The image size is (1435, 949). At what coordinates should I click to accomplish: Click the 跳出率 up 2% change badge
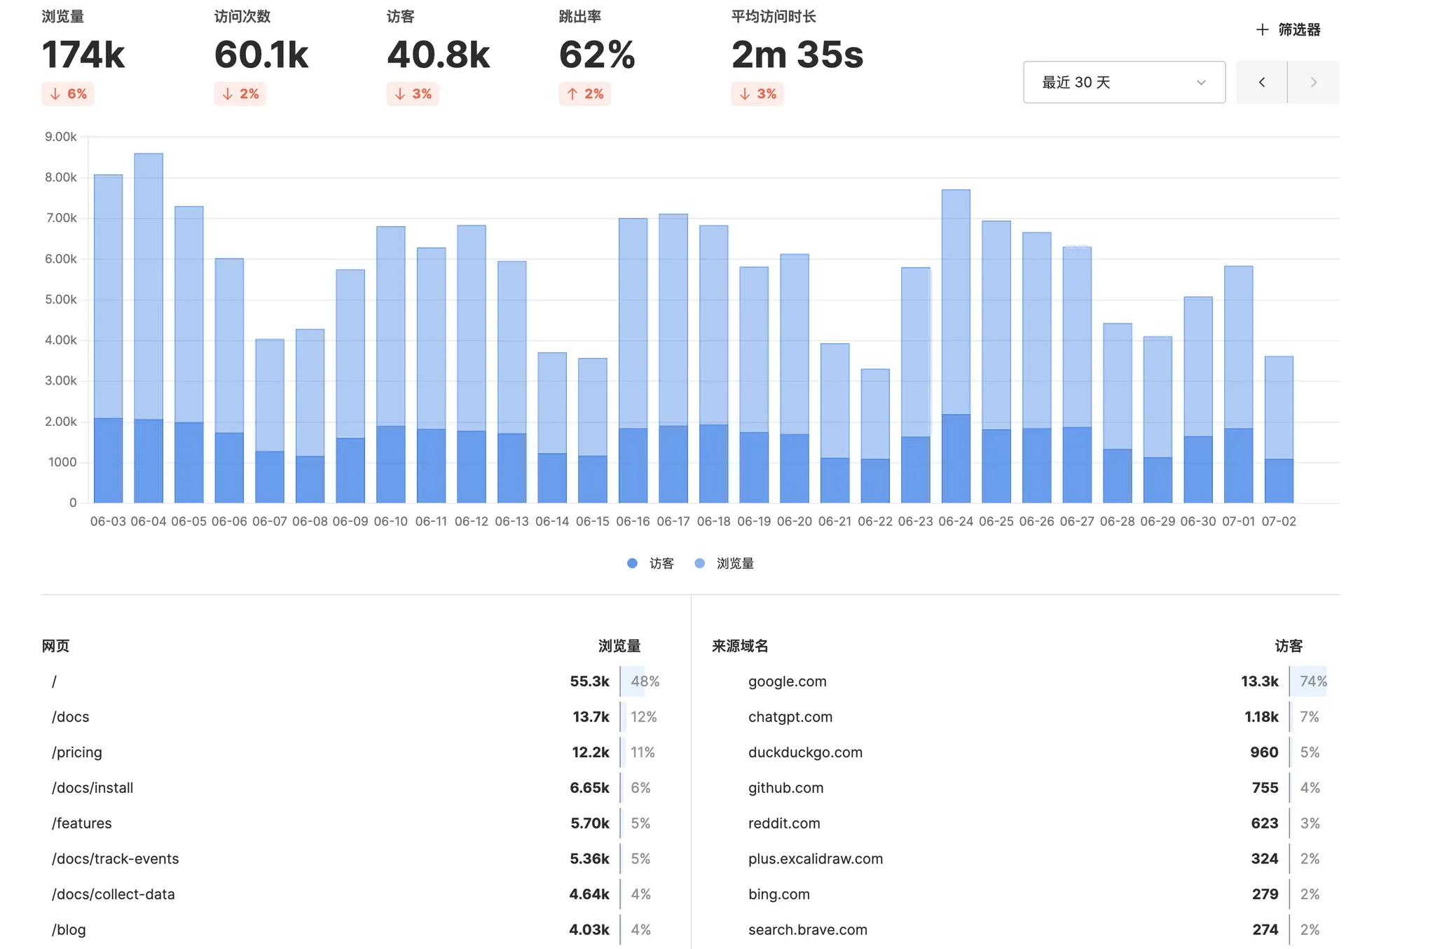585,94
